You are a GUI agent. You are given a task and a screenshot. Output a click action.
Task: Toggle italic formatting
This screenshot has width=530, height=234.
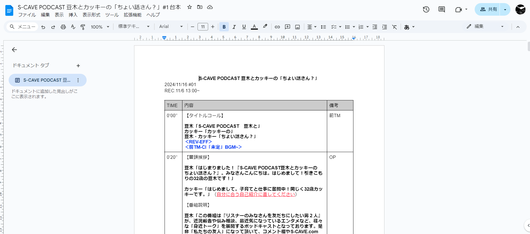coord(234,27)
